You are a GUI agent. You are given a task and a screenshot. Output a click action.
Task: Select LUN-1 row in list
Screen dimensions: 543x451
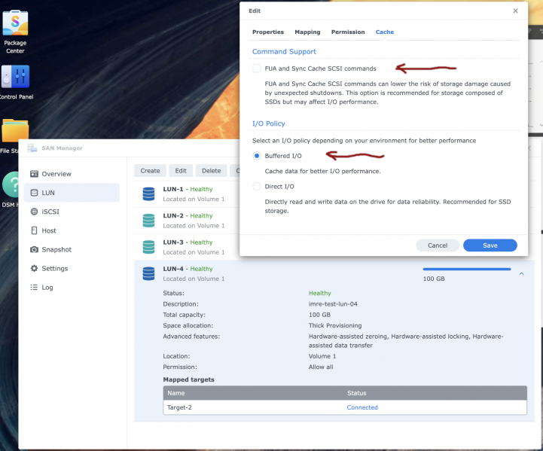coord(187,194)
